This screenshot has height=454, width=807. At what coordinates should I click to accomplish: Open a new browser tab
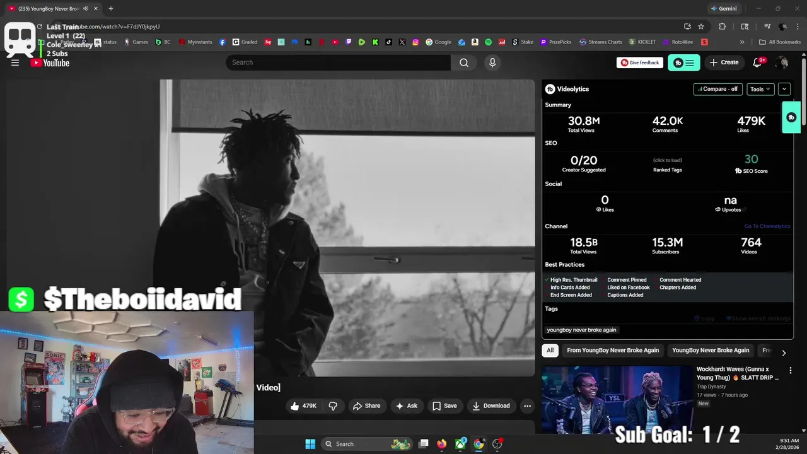[x=110, y=9]
